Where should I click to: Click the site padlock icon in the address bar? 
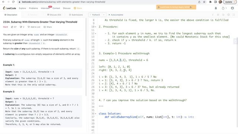[19, 2]
